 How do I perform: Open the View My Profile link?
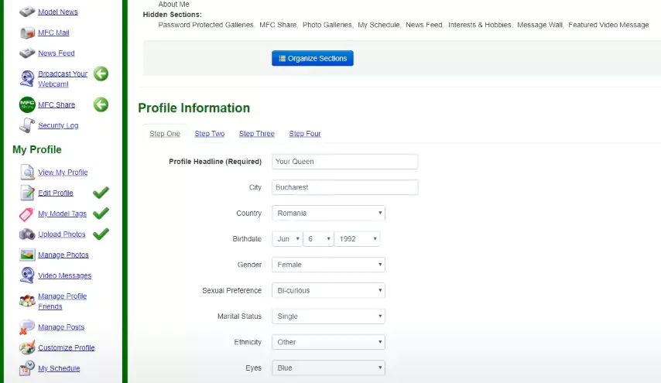(x=63, y=173)
